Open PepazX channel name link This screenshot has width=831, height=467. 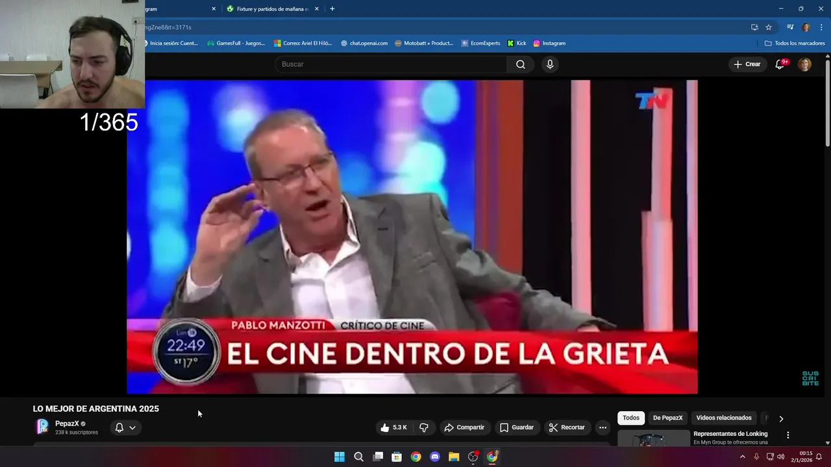pyautogui.click(x=67, y=424)
